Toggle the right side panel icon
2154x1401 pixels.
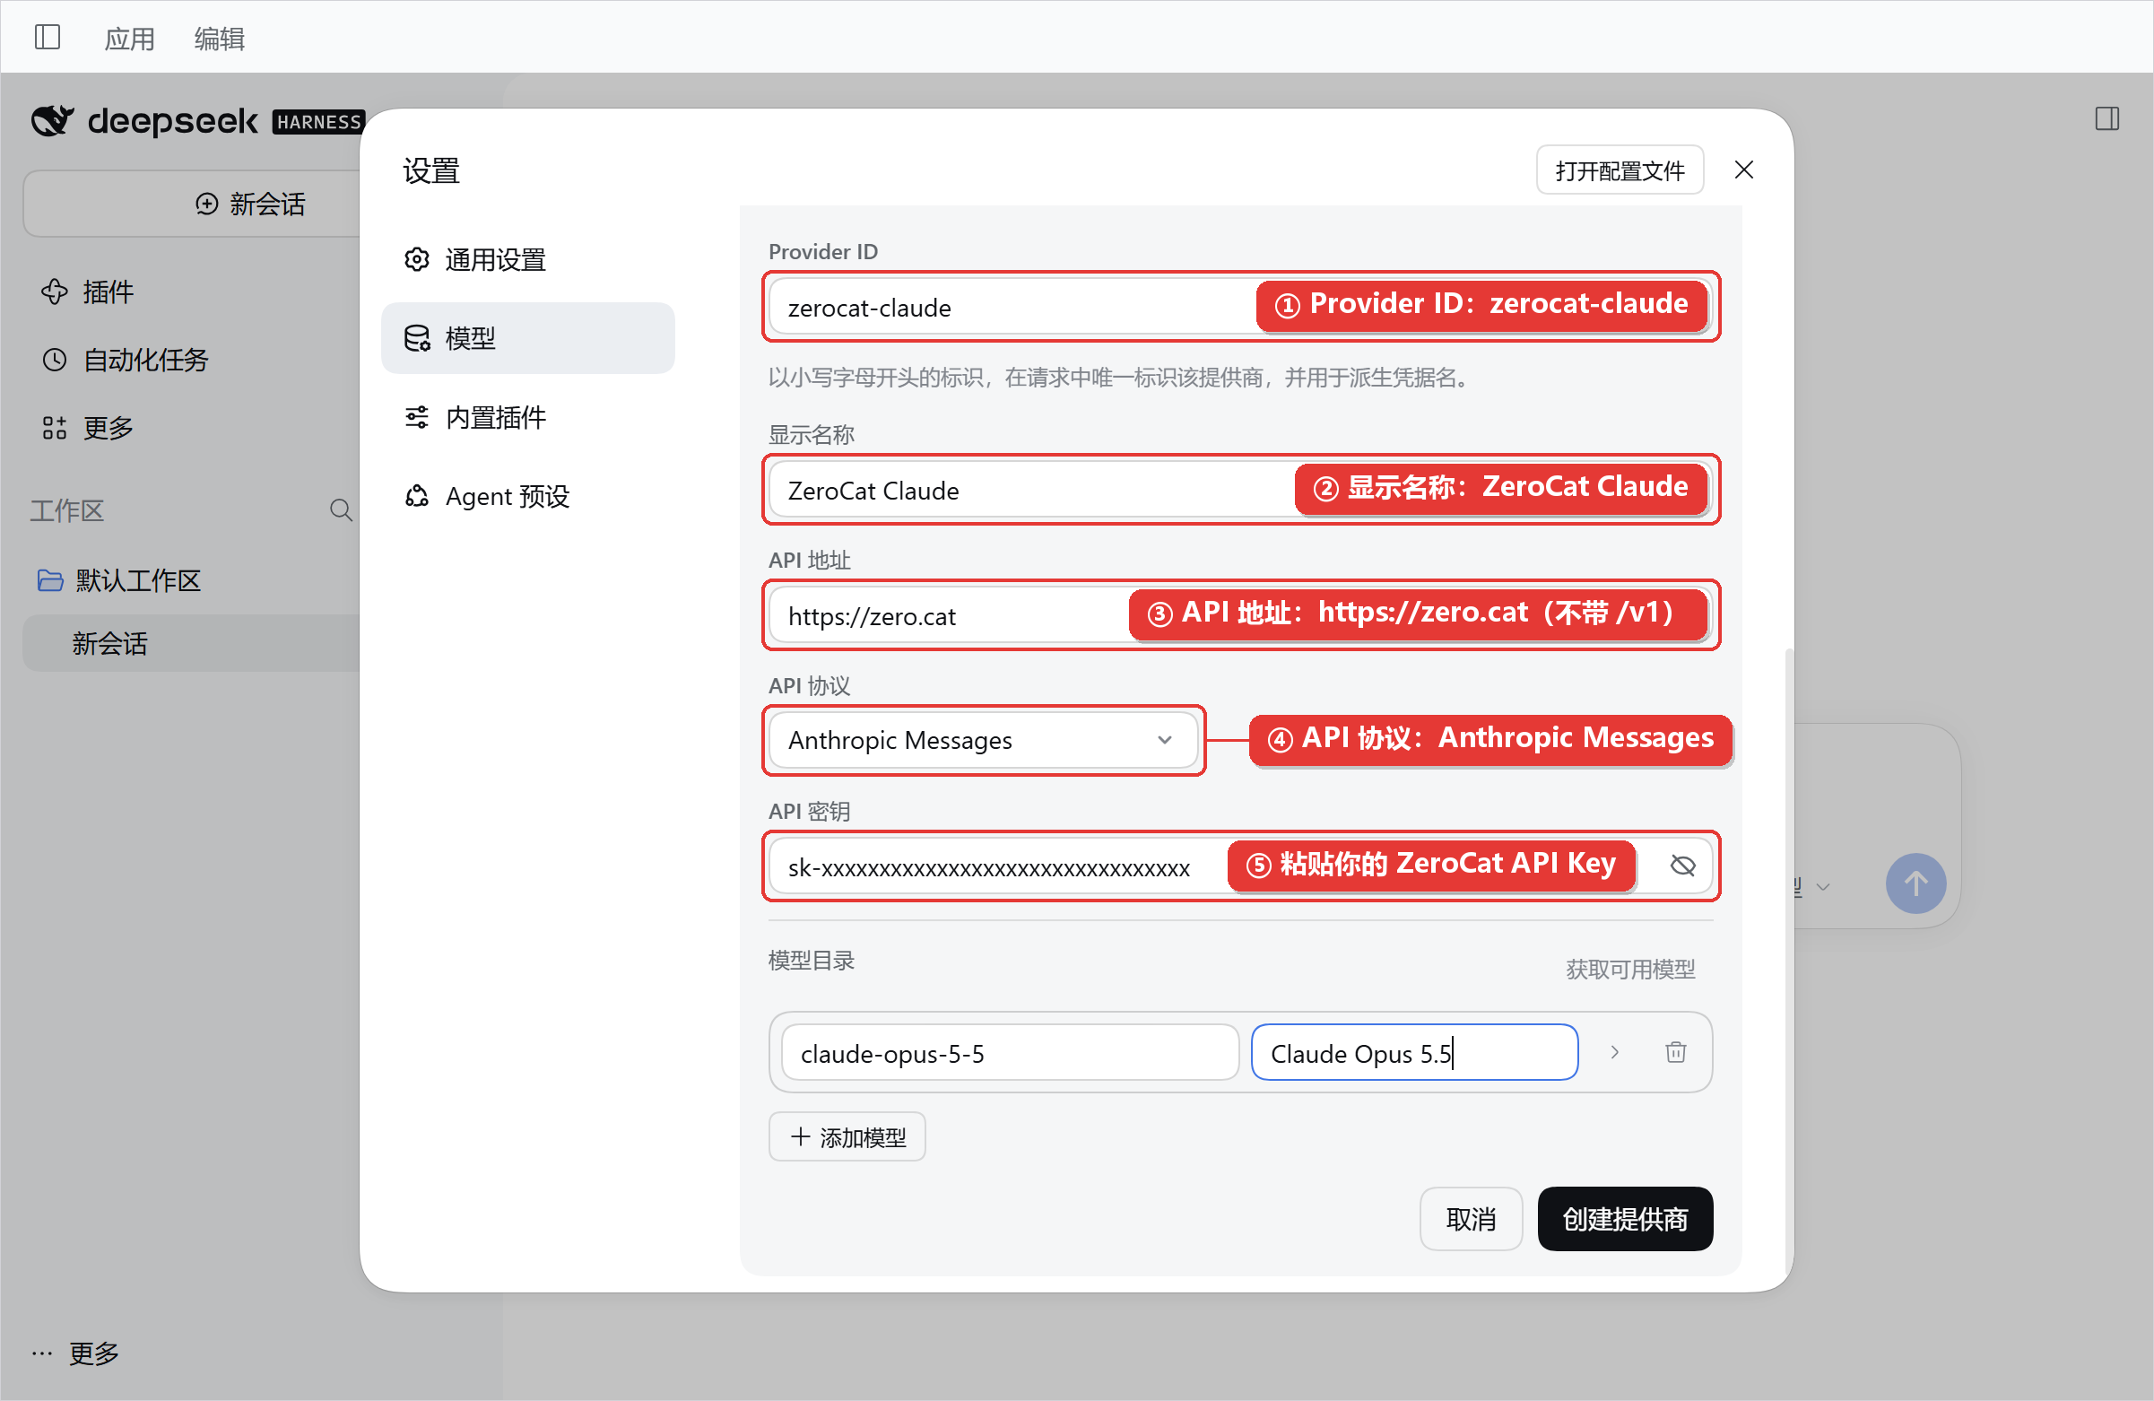tap(2107, 118)
